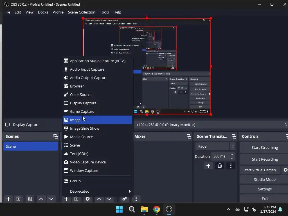
Task: Click Start Recording button
Action: coord(264,159)
